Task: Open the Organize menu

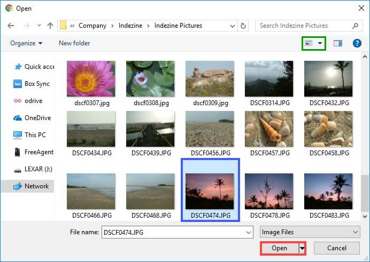Action: click(26, 43)
